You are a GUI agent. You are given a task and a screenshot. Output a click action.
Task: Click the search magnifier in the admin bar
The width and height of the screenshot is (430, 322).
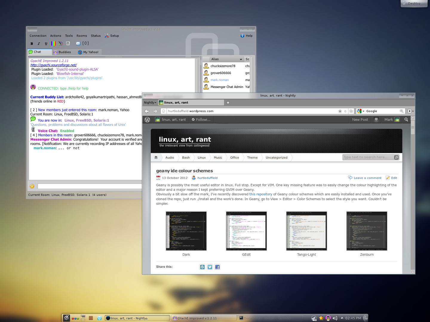click(x=406, y=120)
